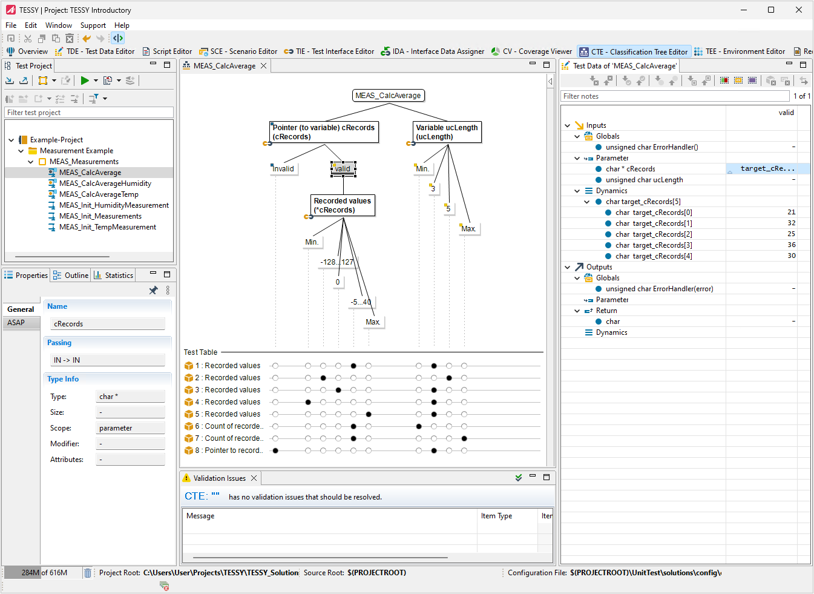Toggle the first circle marker in test row 1
This screenshot has width=814, height=594.
point(275,366)
